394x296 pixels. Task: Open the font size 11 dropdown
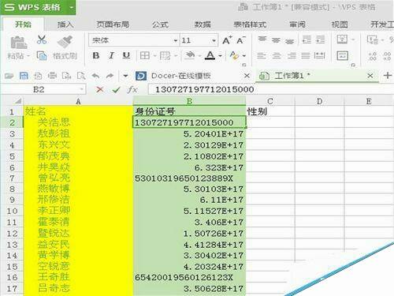coord(214,40)
